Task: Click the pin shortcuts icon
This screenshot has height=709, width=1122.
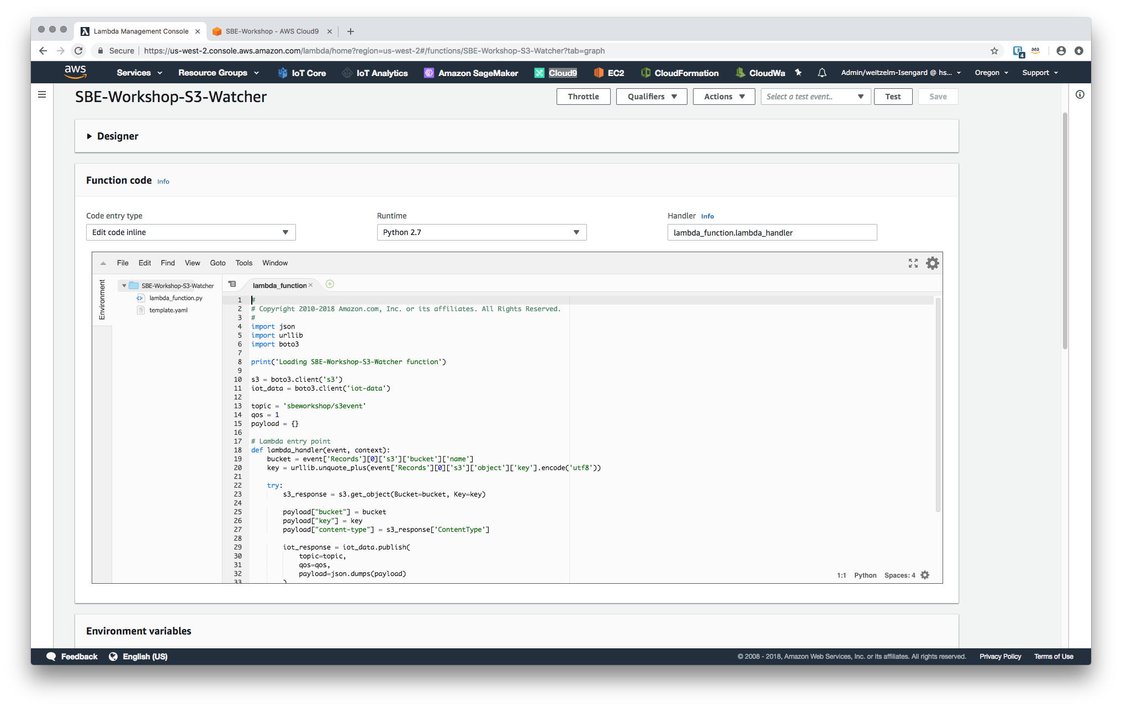Action: 798,72
